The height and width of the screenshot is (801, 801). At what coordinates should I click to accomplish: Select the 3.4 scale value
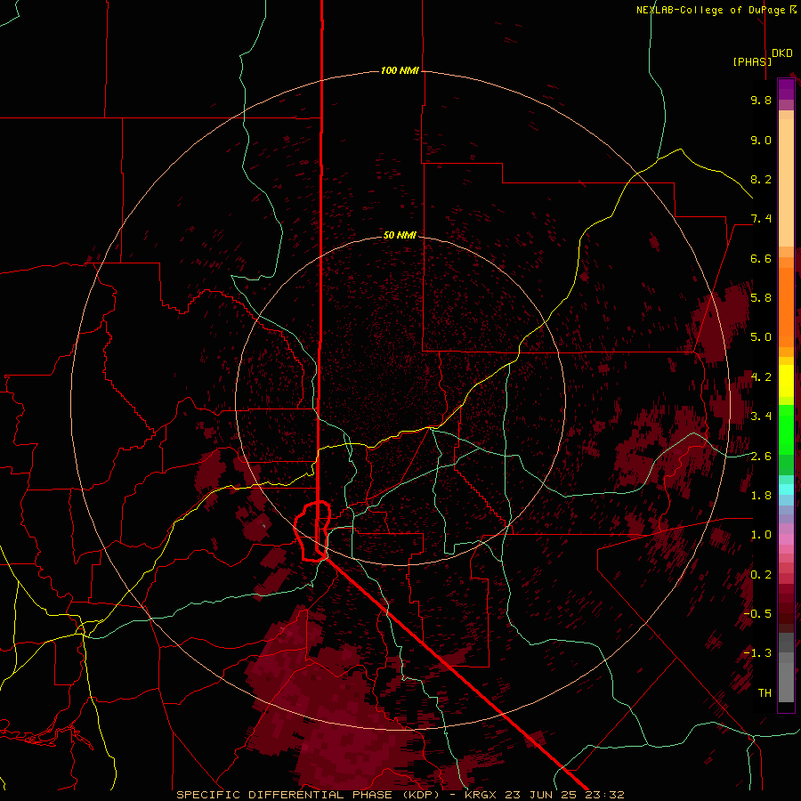point(761,416)
